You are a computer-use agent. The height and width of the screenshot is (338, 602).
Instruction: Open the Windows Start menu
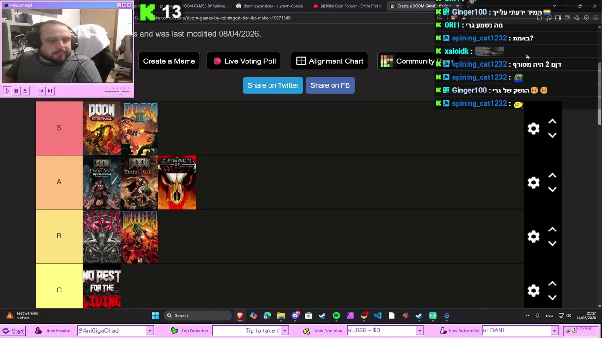click(x=156, y=315)
